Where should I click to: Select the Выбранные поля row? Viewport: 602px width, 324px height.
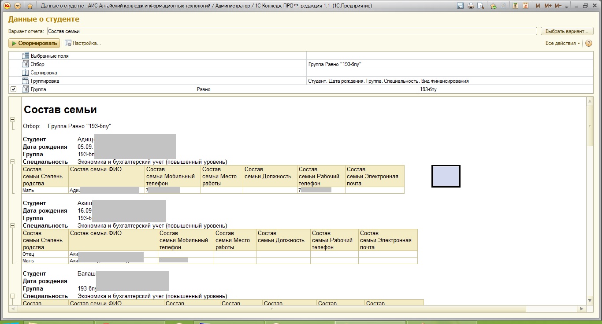coord(301,56)
